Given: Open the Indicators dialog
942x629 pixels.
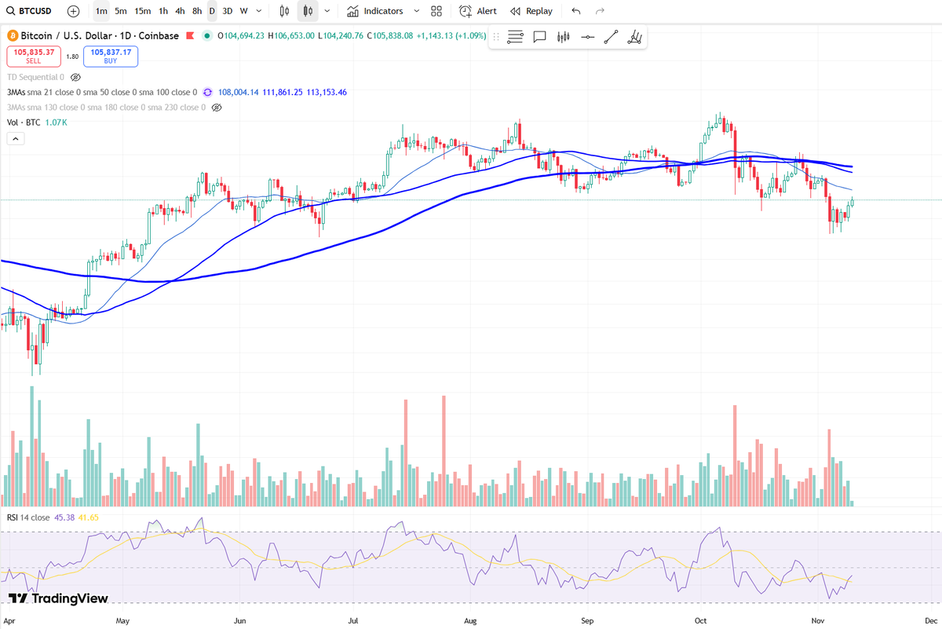Looking at the screenshot, I should pyautogui.click(x=375, y=11).
